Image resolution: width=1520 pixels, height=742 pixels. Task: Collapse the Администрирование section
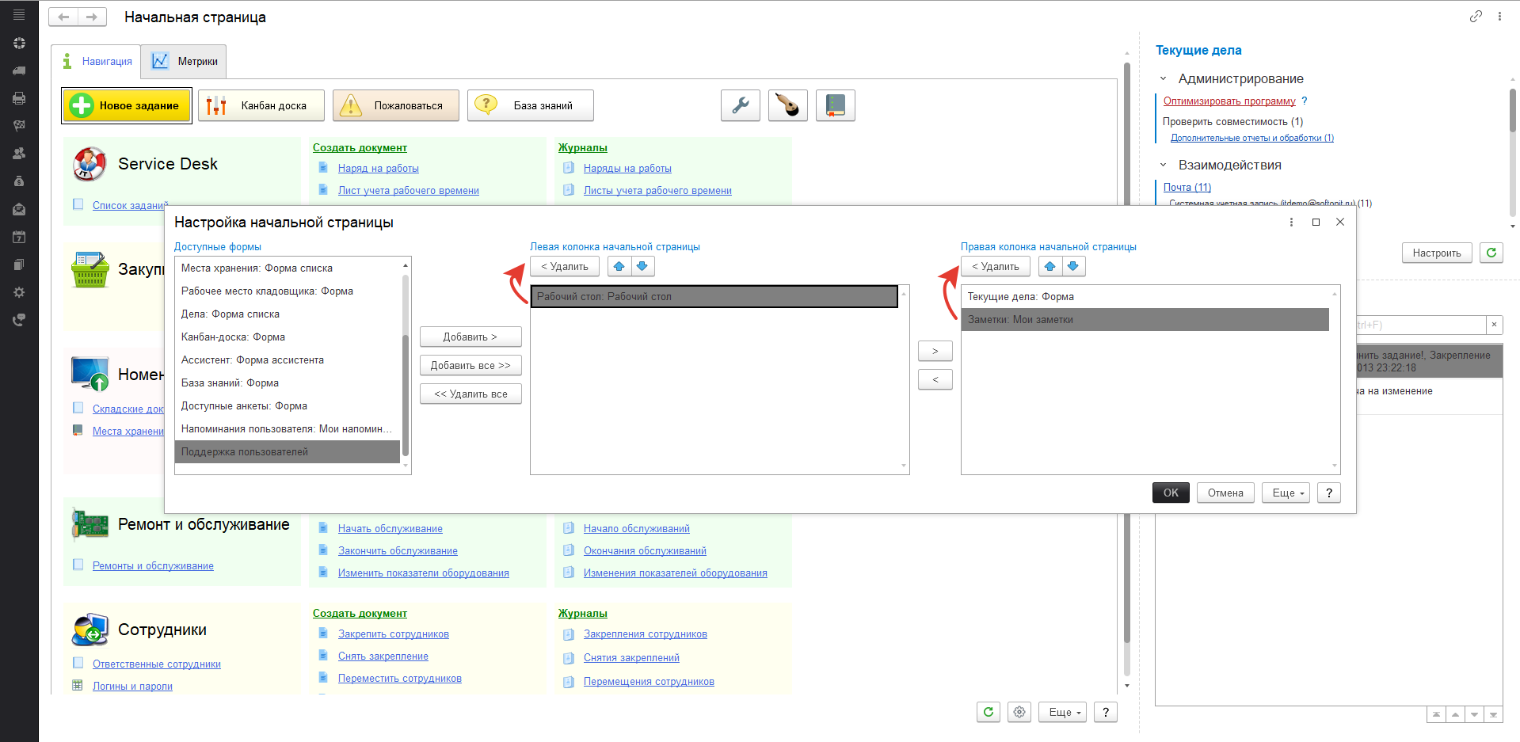[x=1163, y=79]
